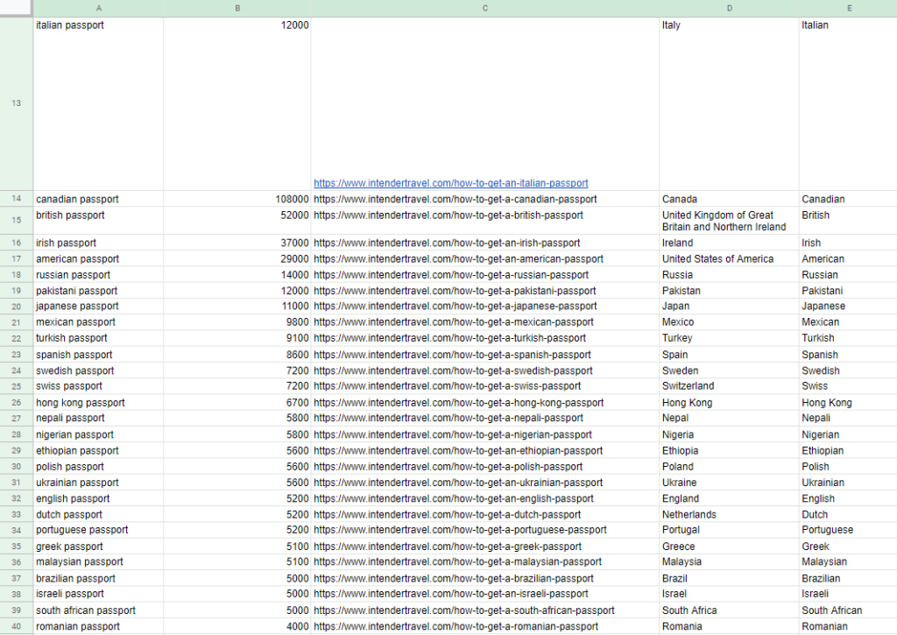Click the 'canadian passport' cell
897x635 pixels.
pos(98,199)
